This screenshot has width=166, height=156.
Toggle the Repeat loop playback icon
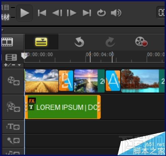click(x=101, y=13)
